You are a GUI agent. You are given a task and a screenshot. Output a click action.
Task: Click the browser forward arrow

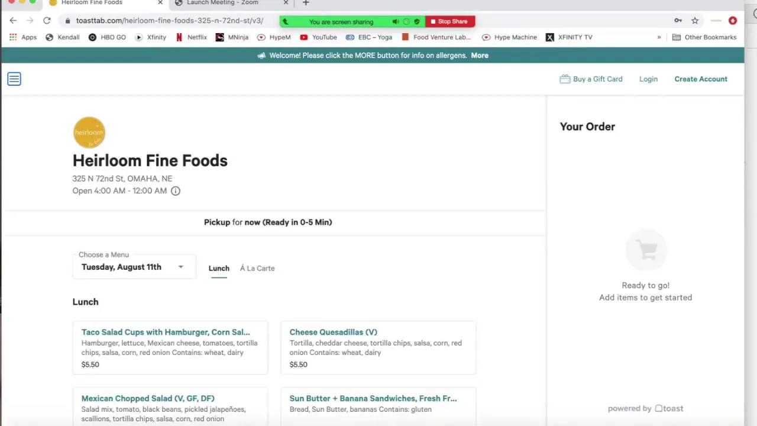(x=30, y=21)
